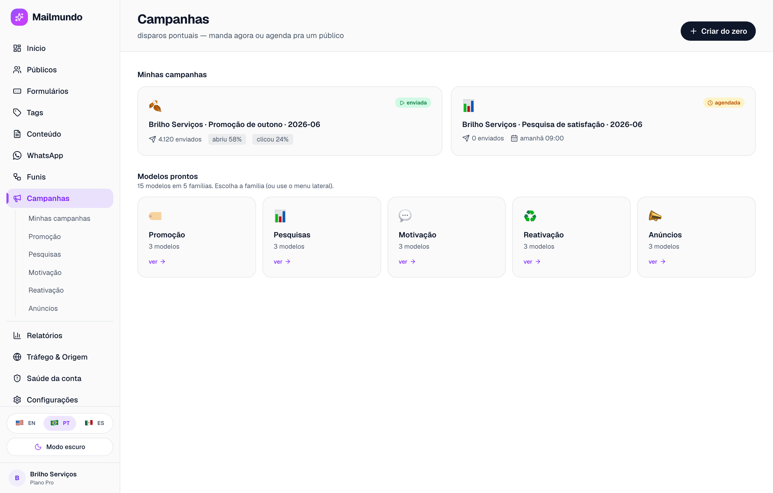Screen dimensions: 773x493
Task: Click the clicou 24% chip
Action: tap(272, 139)
